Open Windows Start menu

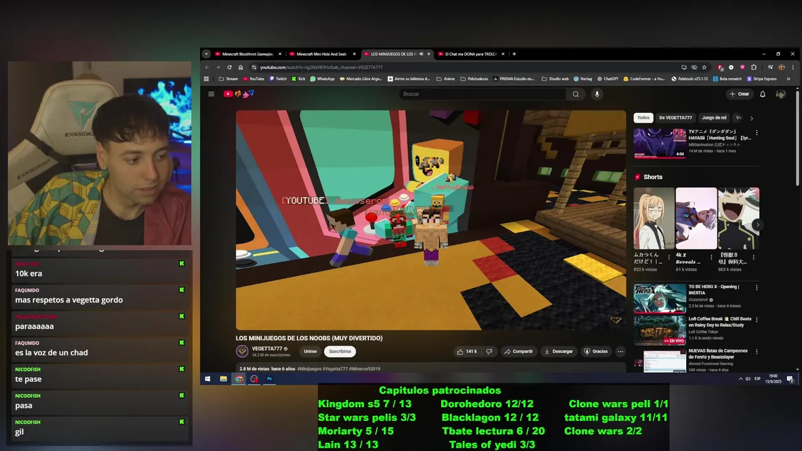[x=207, y=379]
